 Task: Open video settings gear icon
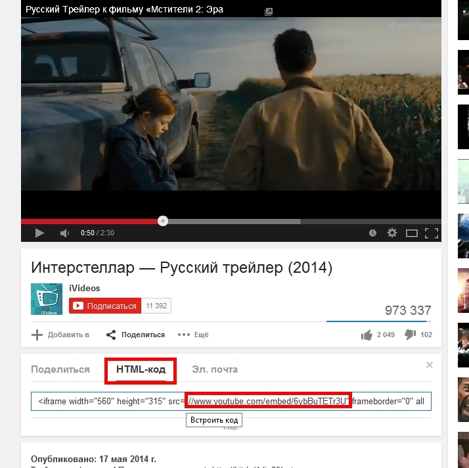click(392, 233)
